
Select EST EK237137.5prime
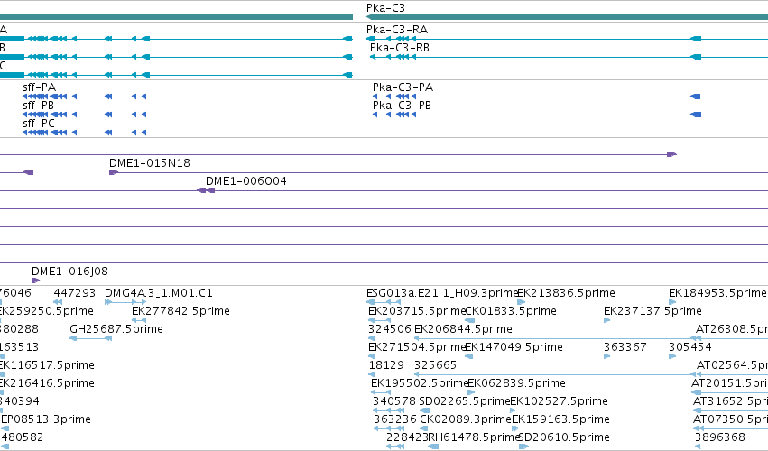652,311
